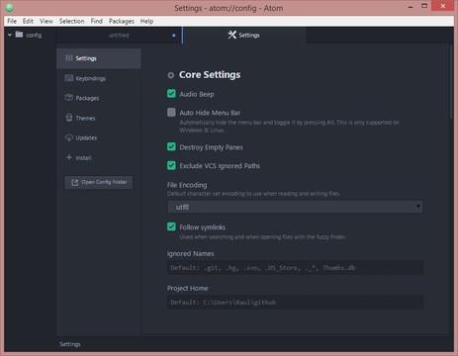Switch to the untitled tab
The width and height of the screenshot is (458, 356).
(x=119, y=36)
